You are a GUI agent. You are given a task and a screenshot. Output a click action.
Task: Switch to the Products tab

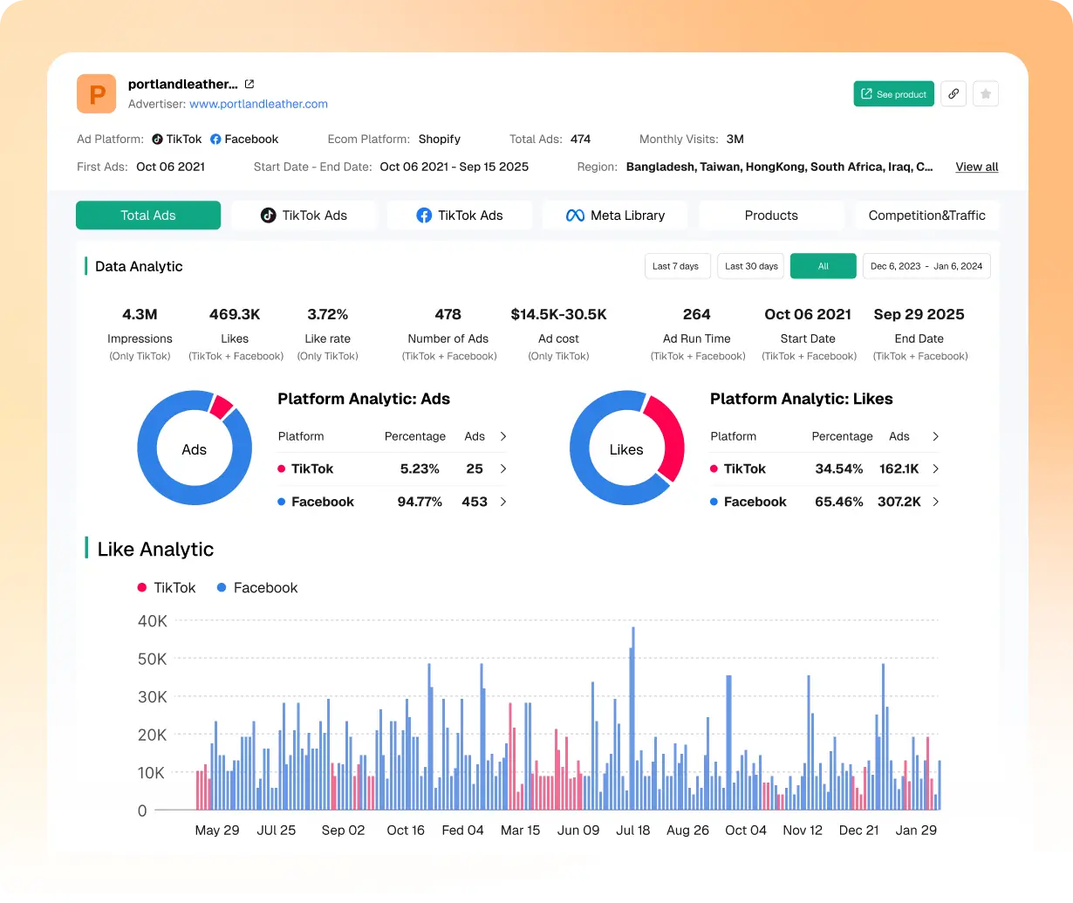click(x=771, y=215)
